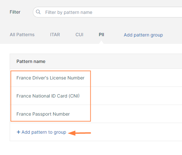Click the magnifying glass search icon
This screenshot has height=155, width=182.
click(38, 12)
